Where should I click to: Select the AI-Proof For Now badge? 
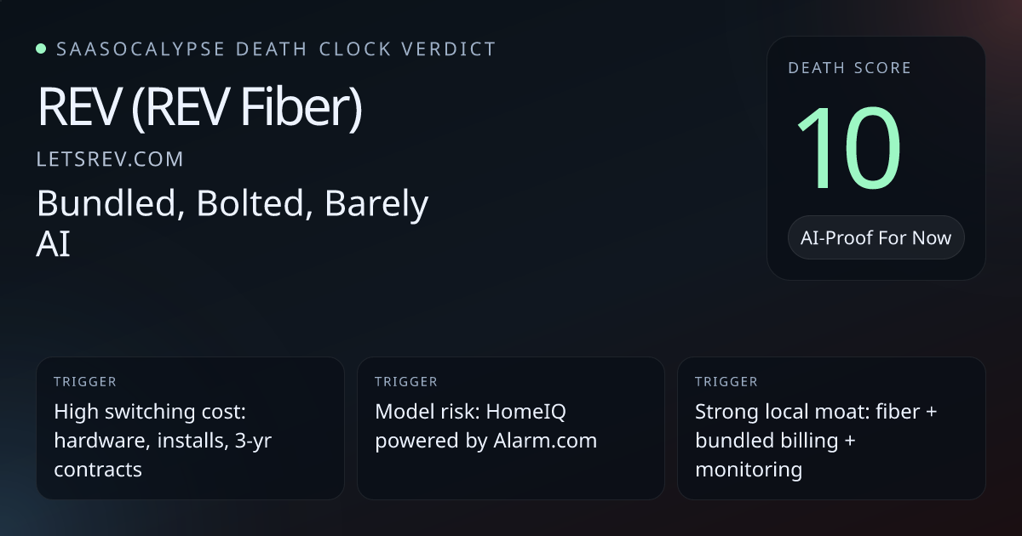pos(876,237)
